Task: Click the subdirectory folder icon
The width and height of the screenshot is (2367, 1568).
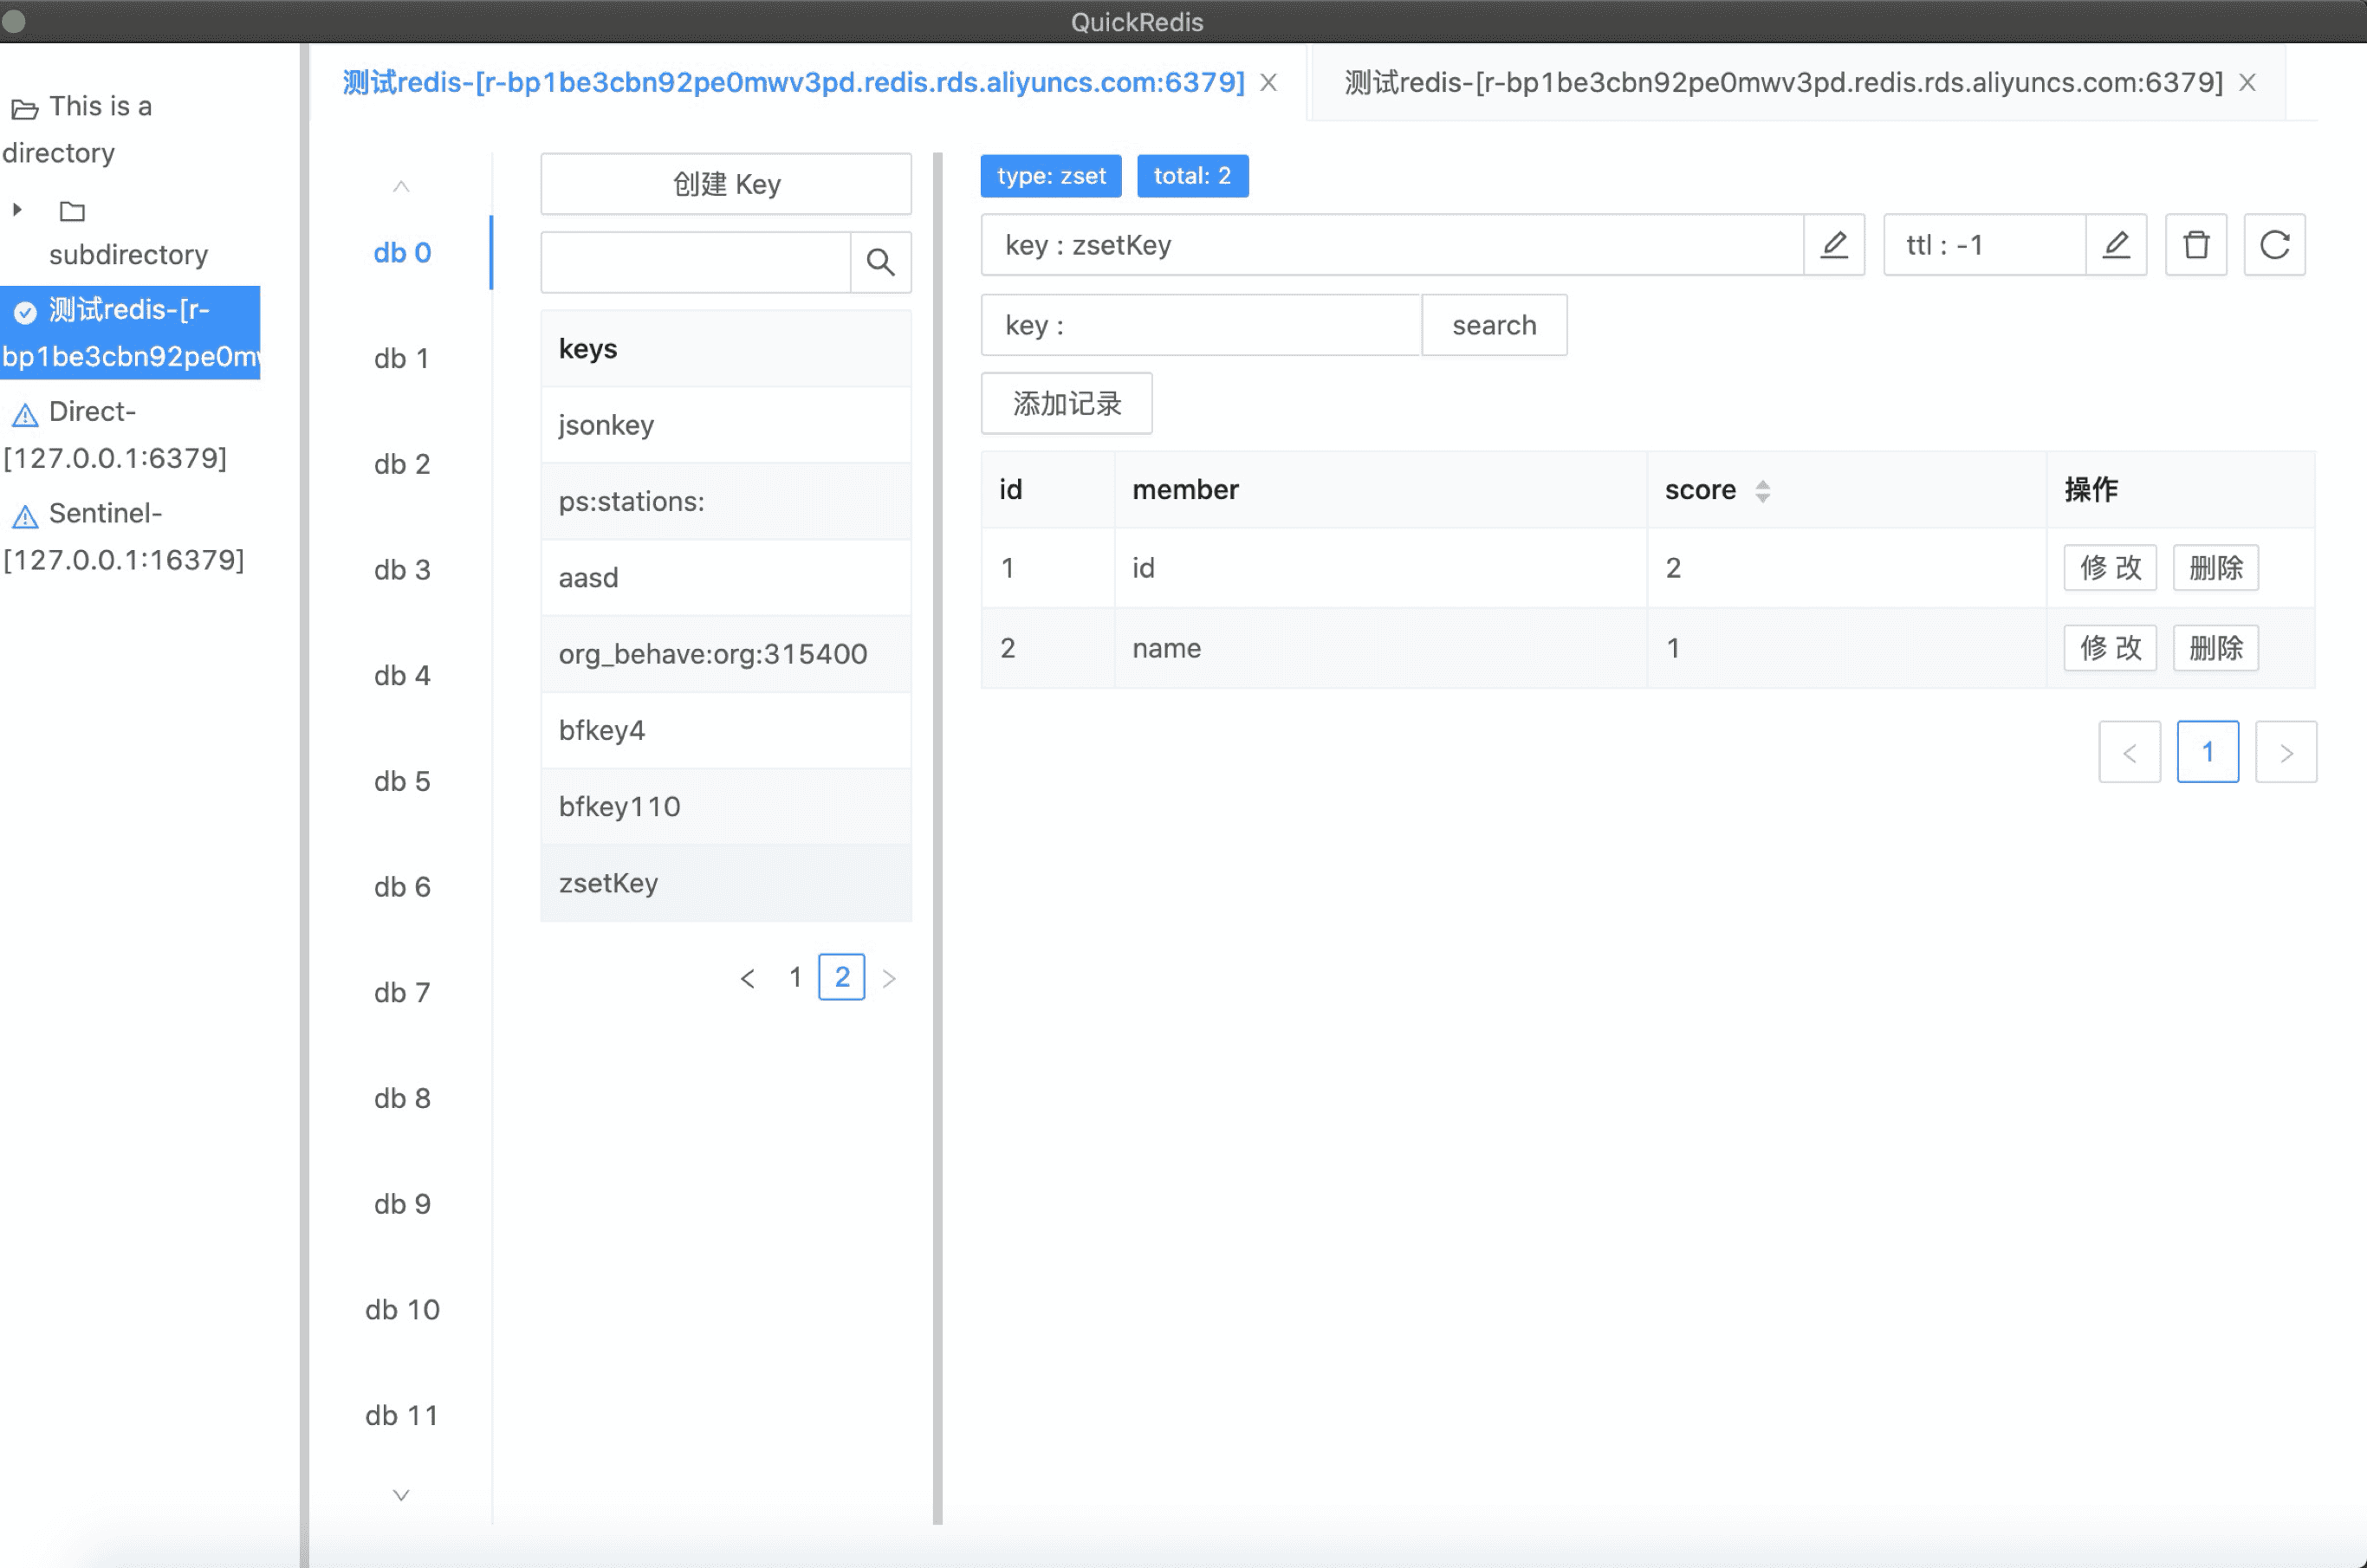Action: pos(72,211)
